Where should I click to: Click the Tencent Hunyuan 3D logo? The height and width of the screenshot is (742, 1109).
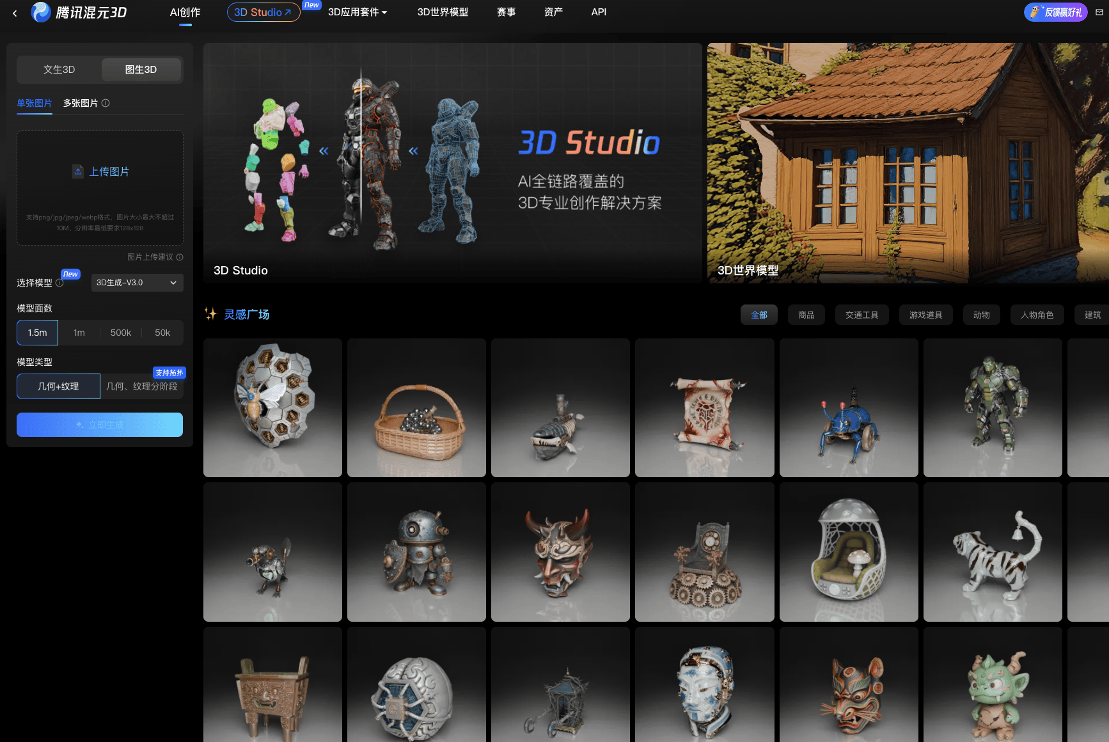[79, 12]
